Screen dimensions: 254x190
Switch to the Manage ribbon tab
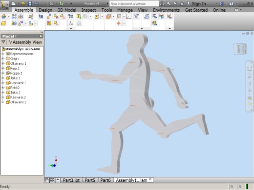pyautogui.click(x=125, y=10)
